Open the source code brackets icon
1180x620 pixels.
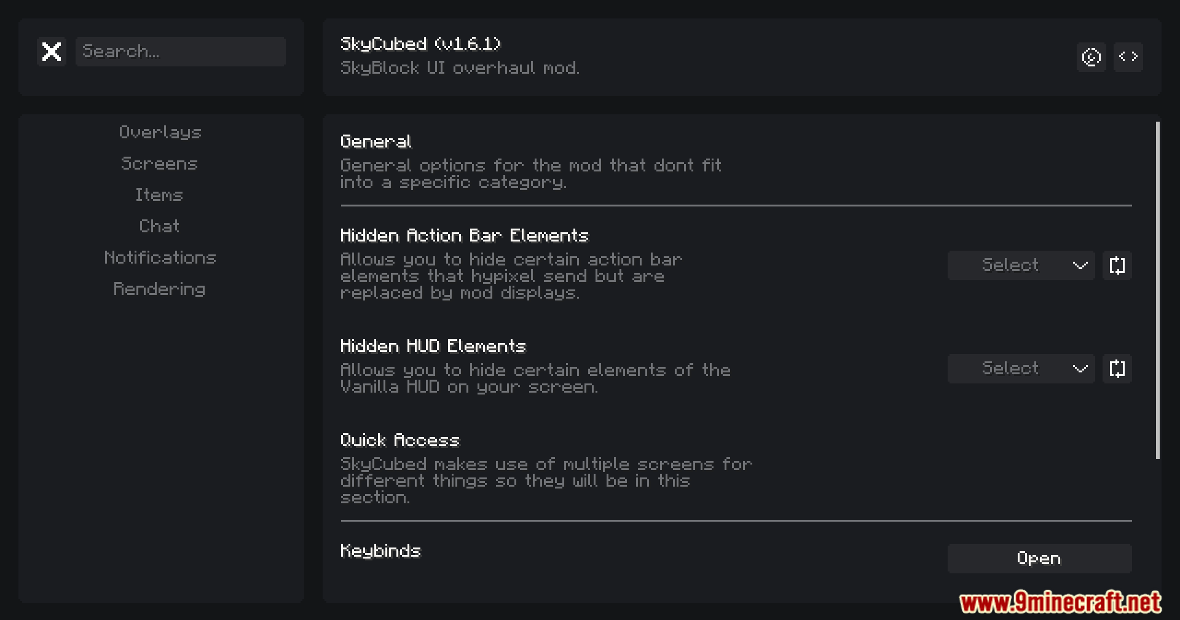[1128, 57]
